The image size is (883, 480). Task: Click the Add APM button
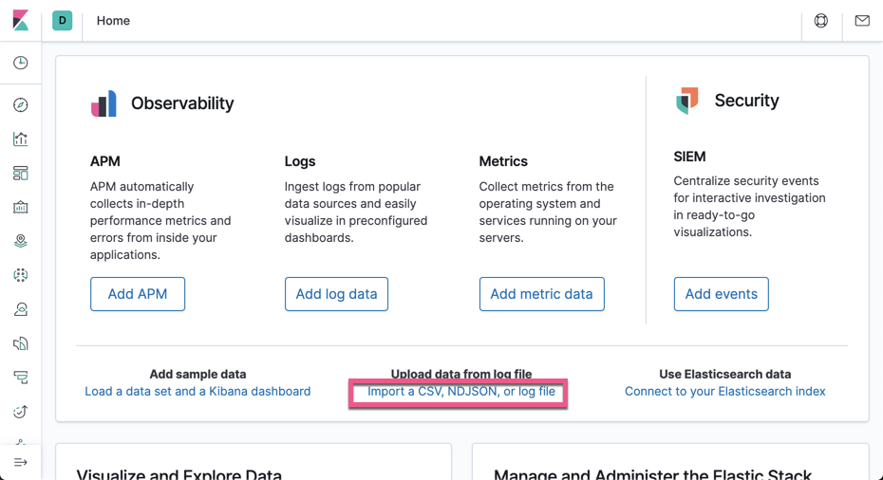coord(138,294)
